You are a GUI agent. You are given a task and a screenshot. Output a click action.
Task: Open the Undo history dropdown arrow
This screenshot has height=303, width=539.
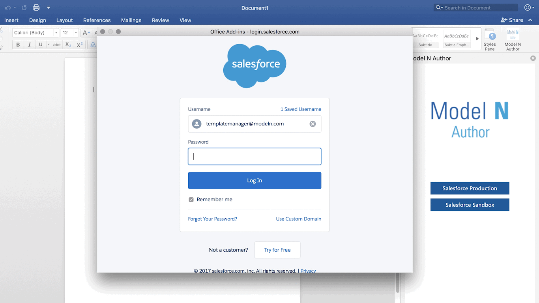pos(15,7)
